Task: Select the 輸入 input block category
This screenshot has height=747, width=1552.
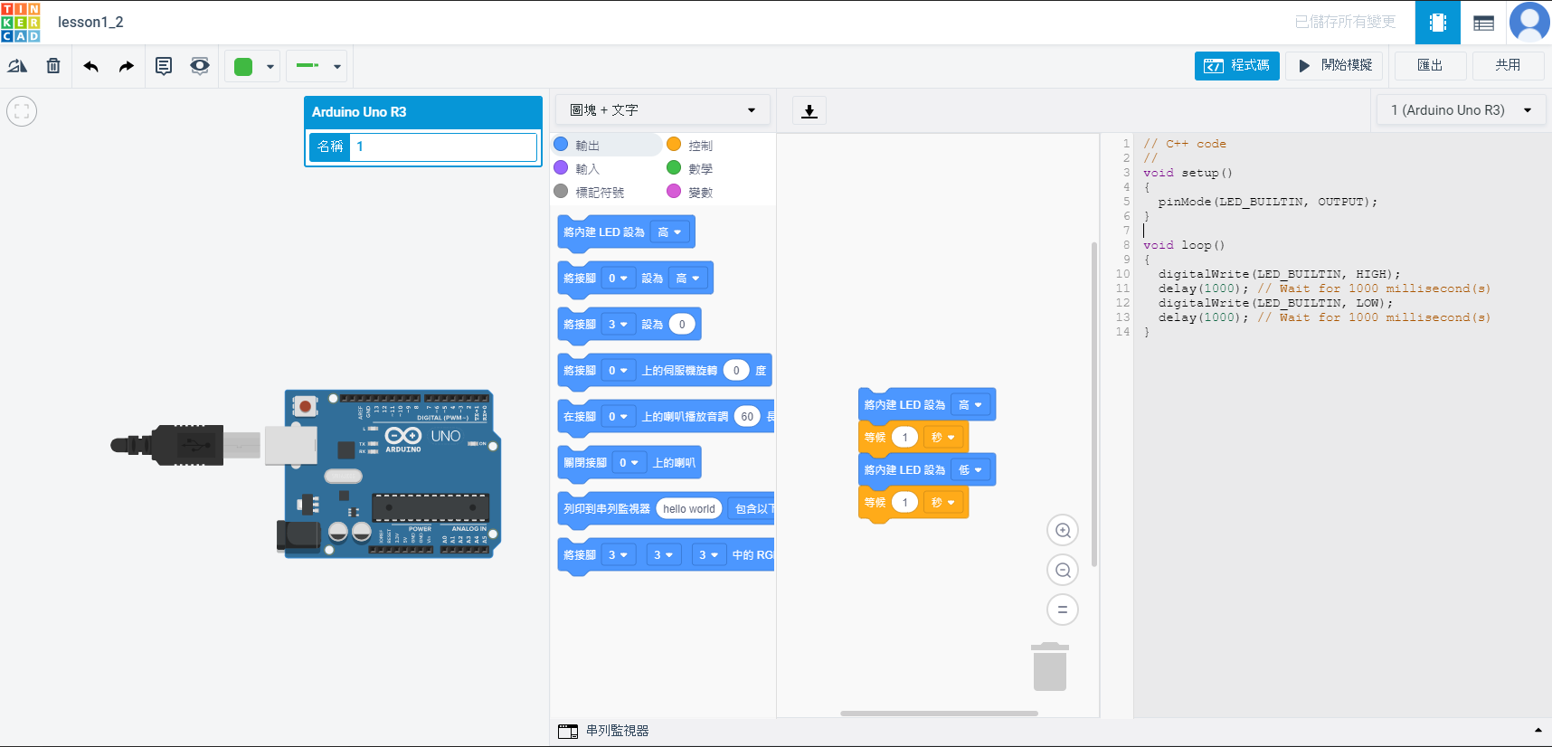Action: pos(577,168)
